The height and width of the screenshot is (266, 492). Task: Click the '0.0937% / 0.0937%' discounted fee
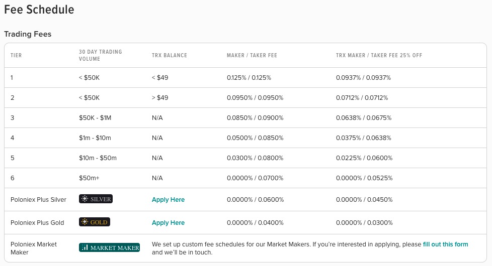coord(363,78)
